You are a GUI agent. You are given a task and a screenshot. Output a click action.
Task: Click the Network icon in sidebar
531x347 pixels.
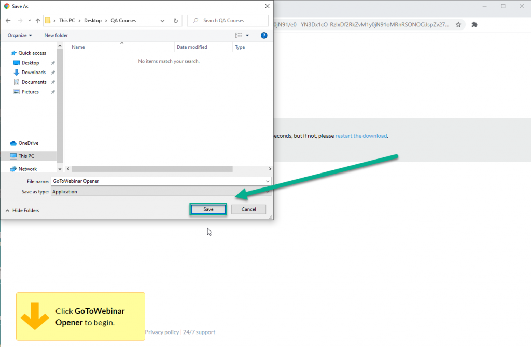(13, 169)
